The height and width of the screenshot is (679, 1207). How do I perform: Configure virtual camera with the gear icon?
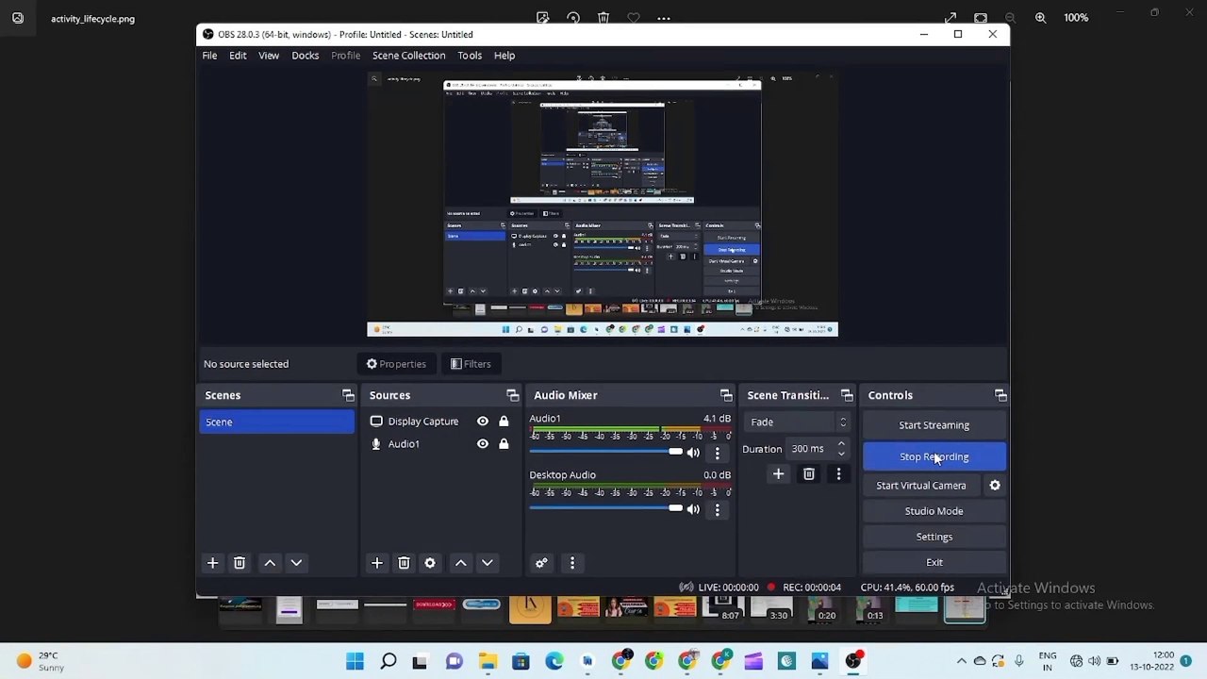995,486
